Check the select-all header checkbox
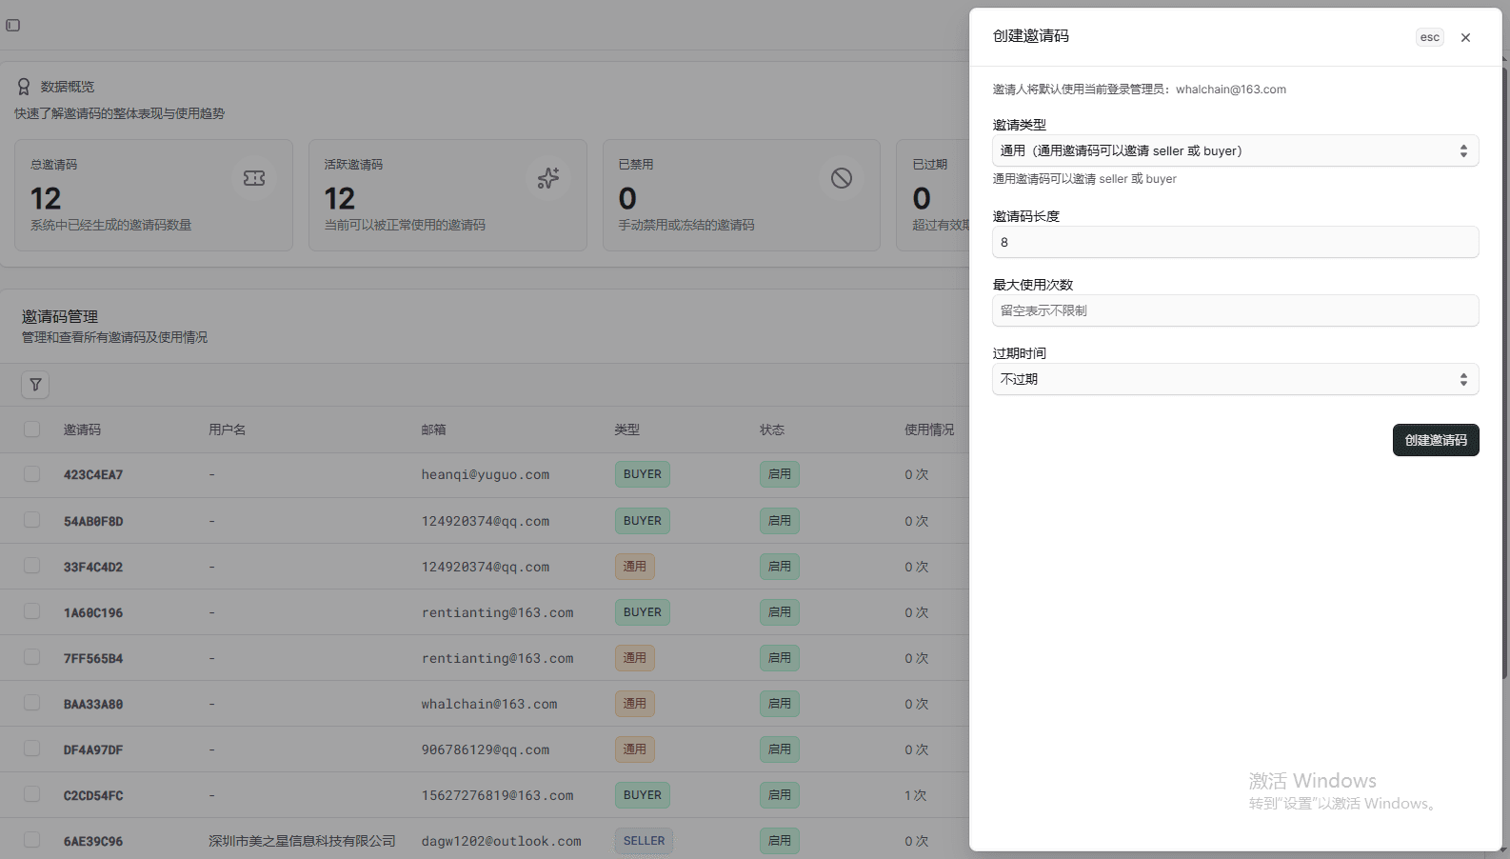The width and height of the screenshot is (1510, 859). click(x=32, y=429)
